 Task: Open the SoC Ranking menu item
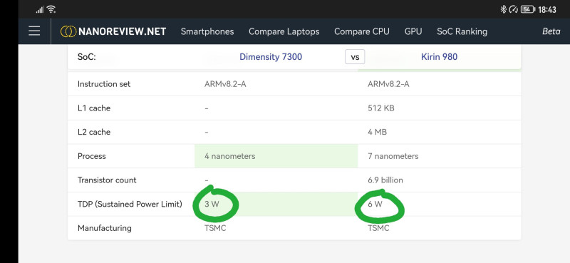click(462, 31)
